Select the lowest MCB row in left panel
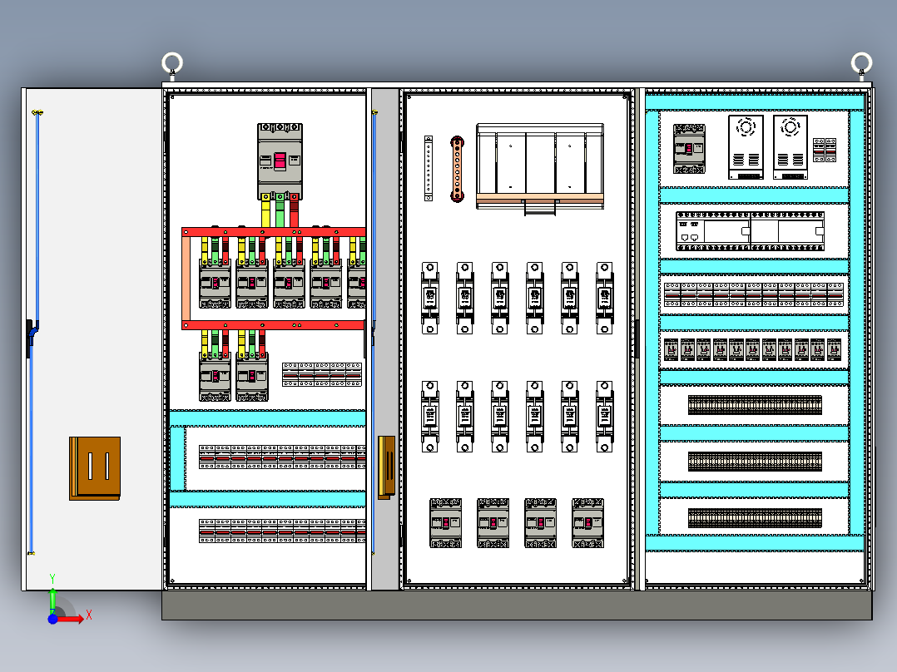Screen dimensions: 897x672 tap(283, 531)
